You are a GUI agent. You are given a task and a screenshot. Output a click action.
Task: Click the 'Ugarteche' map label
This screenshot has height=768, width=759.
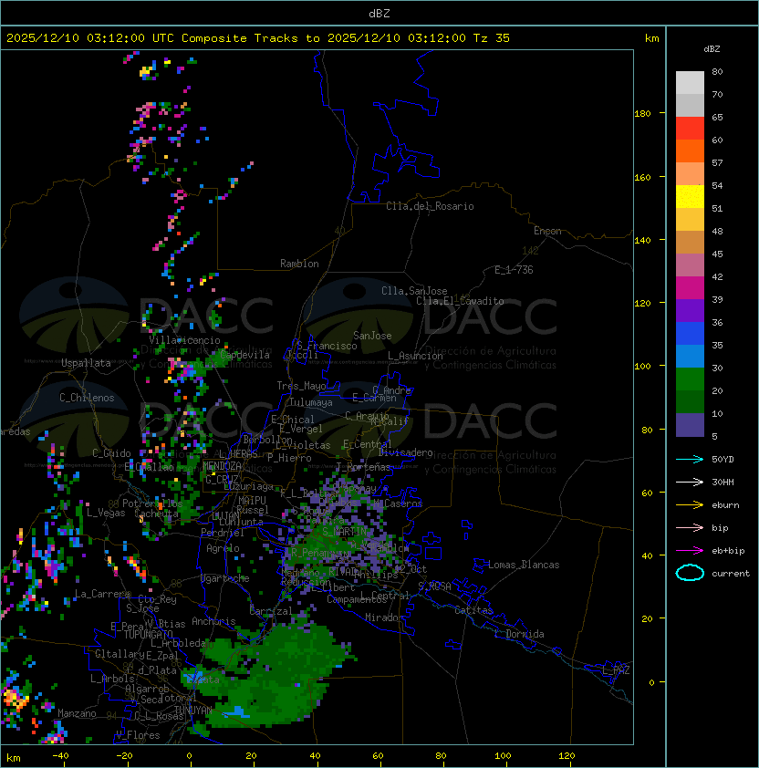point(225,578)
